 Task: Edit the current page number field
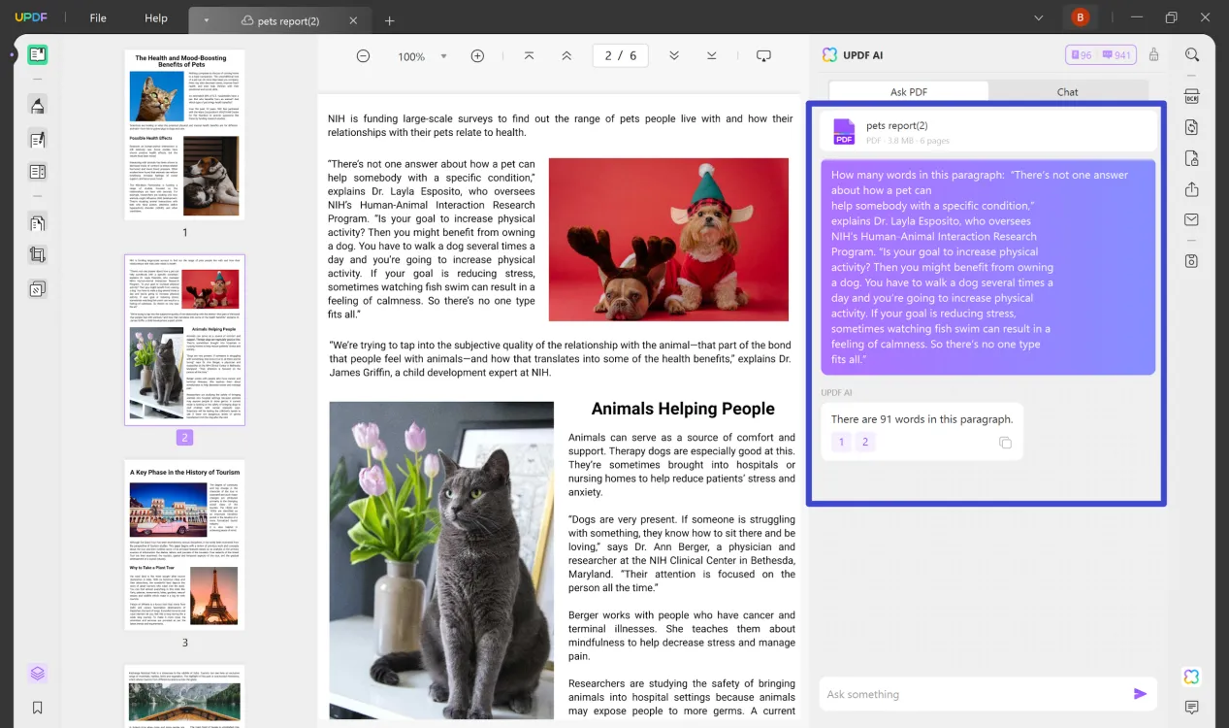(x=621, y=56)
